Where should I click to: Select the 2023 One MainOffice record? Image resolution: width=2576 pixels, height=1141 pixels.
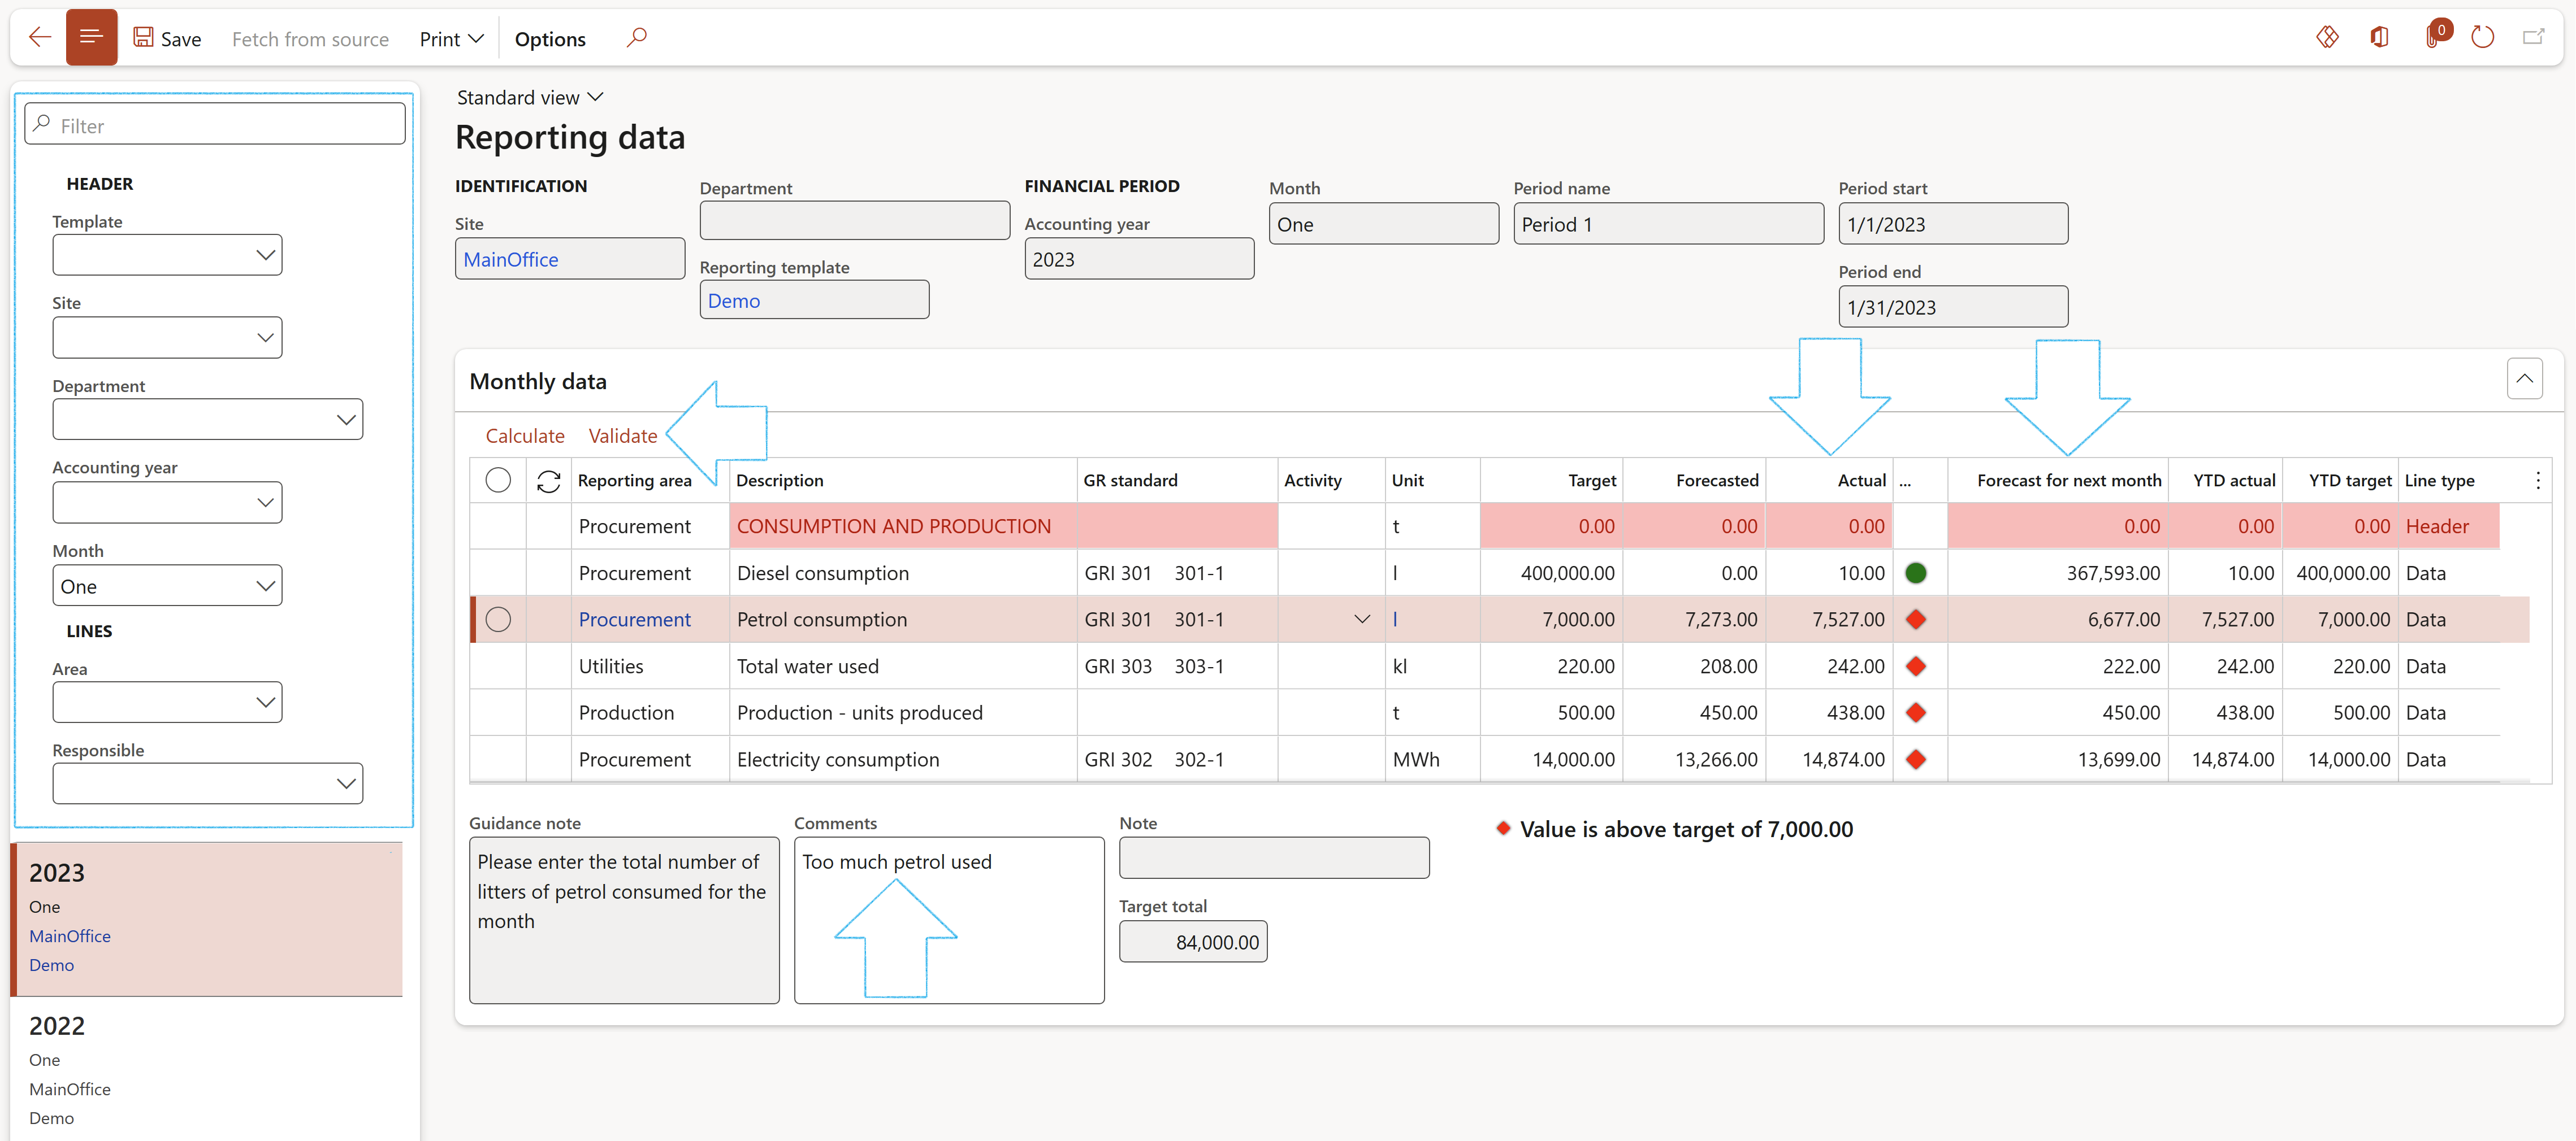(207, 918)
